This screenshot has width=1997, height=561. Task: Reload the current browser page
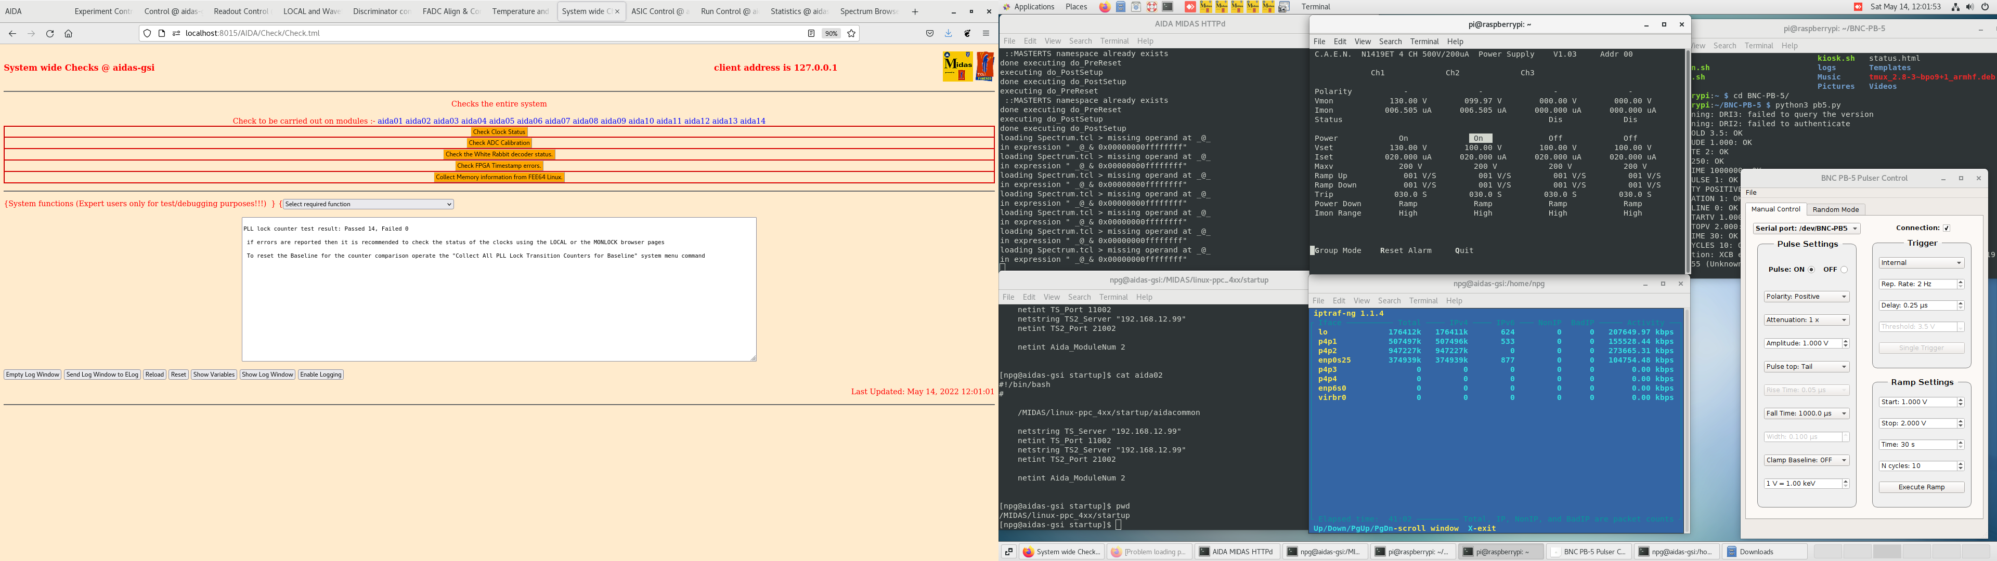[49, 33]
